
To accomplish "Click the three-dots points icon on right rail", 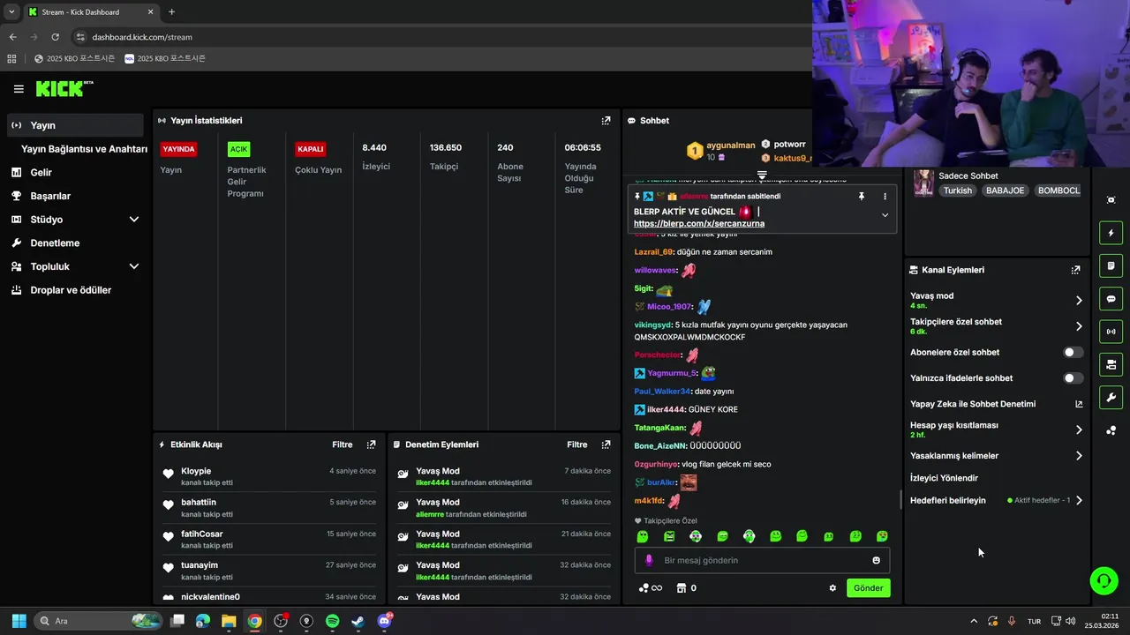I will [x=1111, y=430].
